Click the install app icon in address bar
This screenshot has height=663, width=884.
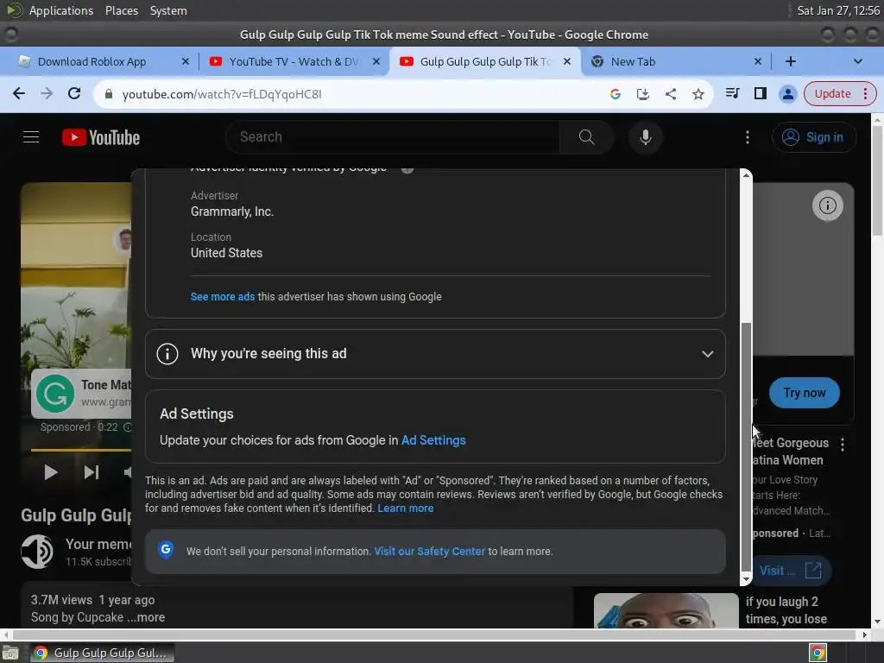point(642,94)
